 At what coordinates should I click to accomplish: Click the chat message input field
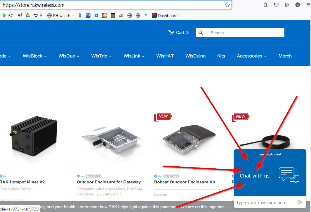click(x=263, y=203)
